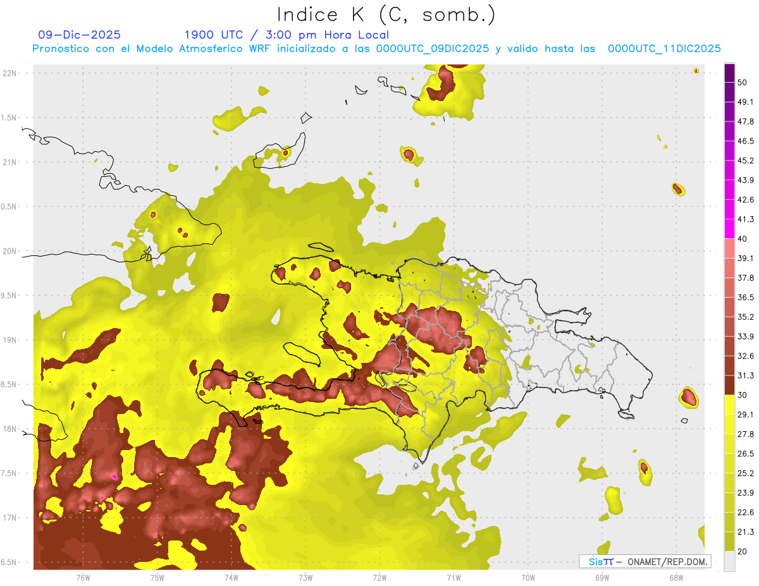The image size is (759, 586).
Task: Click the '18N' latitude axis label
Action: pyautogui.click(x=10, y=429)
